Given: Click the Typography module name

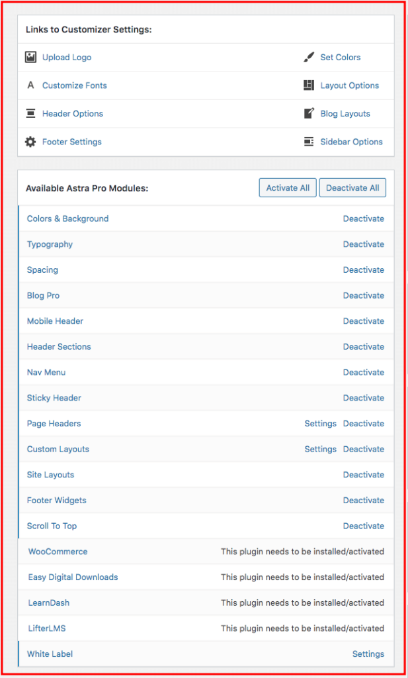Looking at the screenshot, I should (50, 244).
